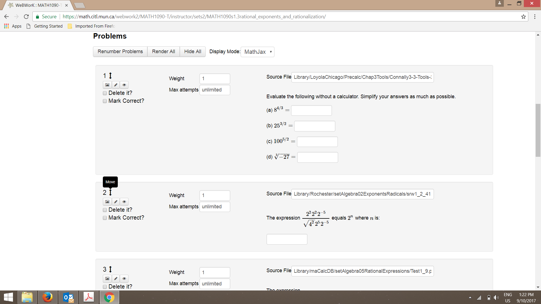Screen dimensions: 541x304
Task: Check 'Delete it?' for problem 1
Action: [105, 93]
